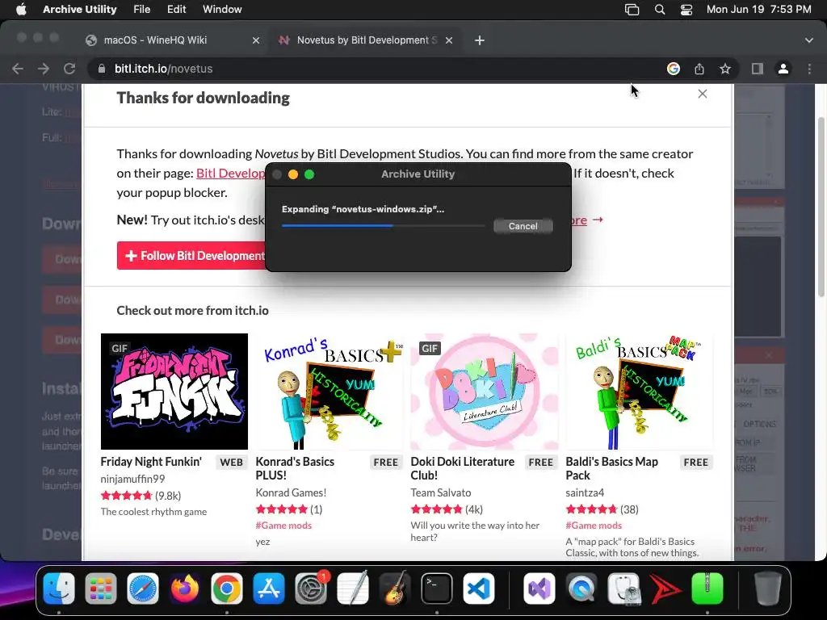Toggle the browser side panel

(758, 69)
